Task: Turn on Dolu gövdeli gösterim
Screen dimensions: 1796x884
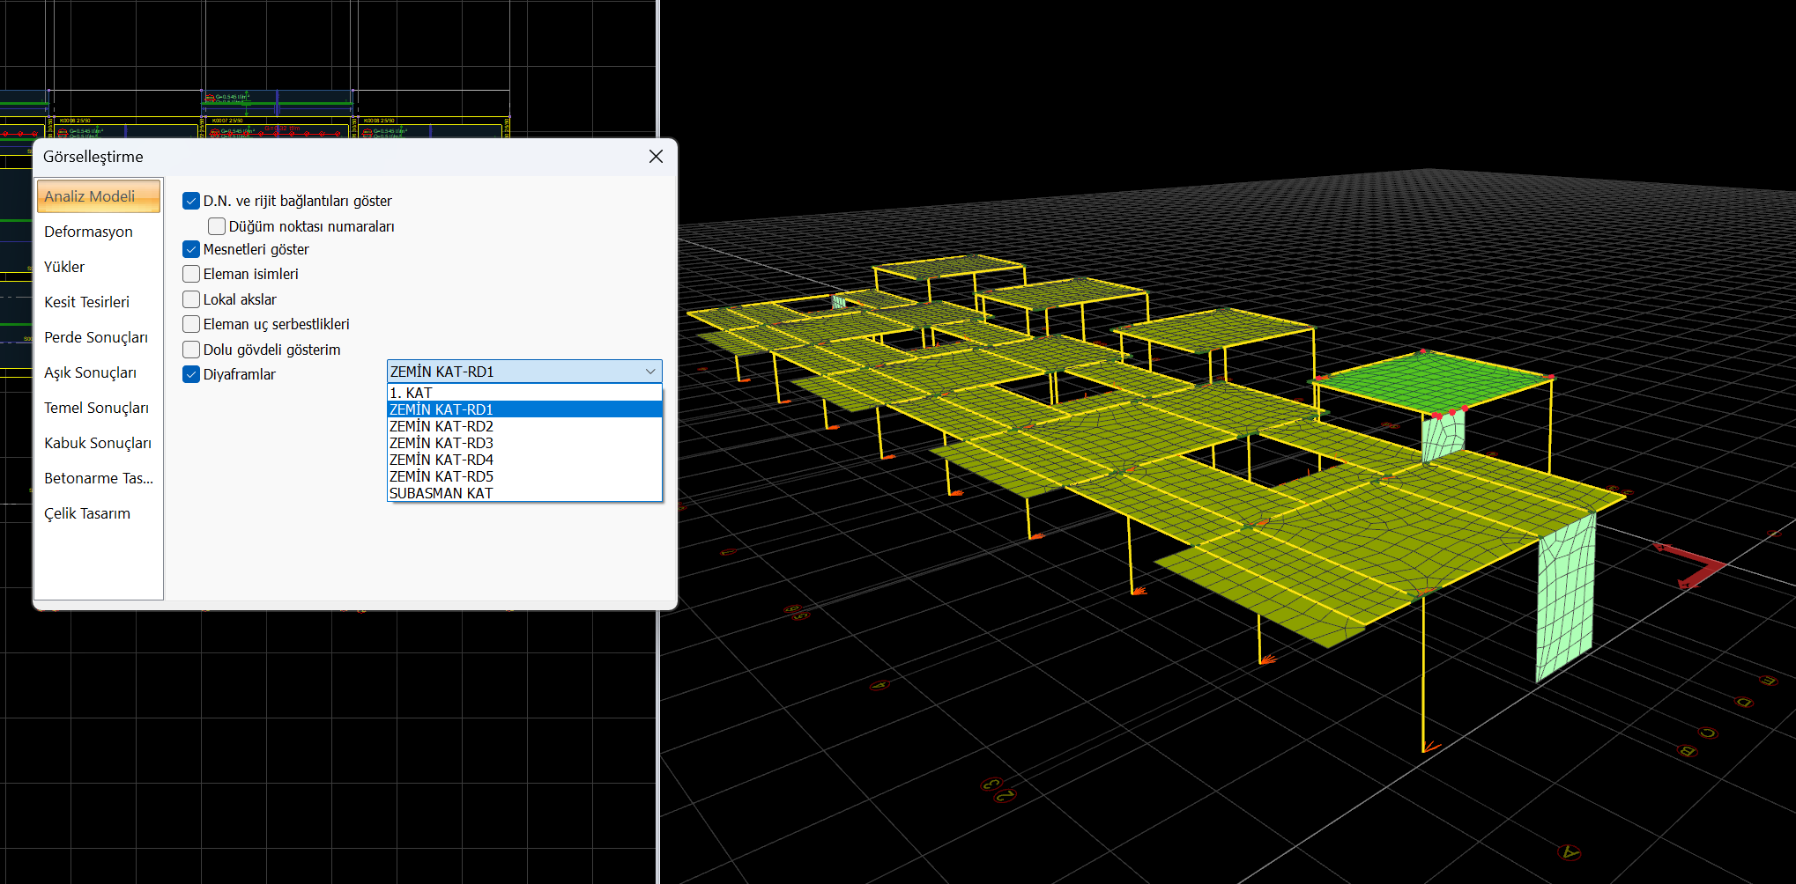Action: tap(191, 350)
